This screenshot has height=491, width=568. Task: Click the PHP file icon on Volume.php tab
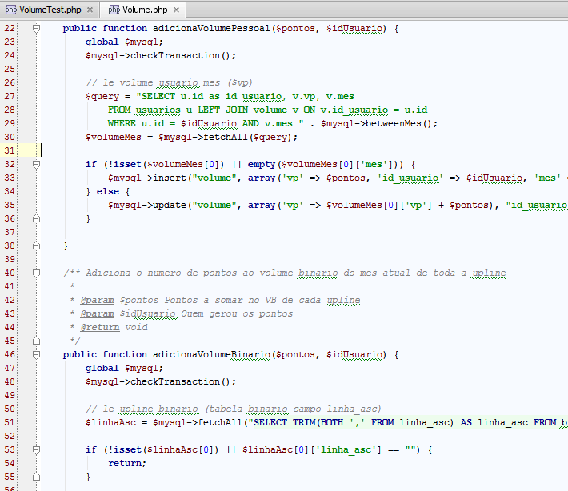click(x=114, y=10)
